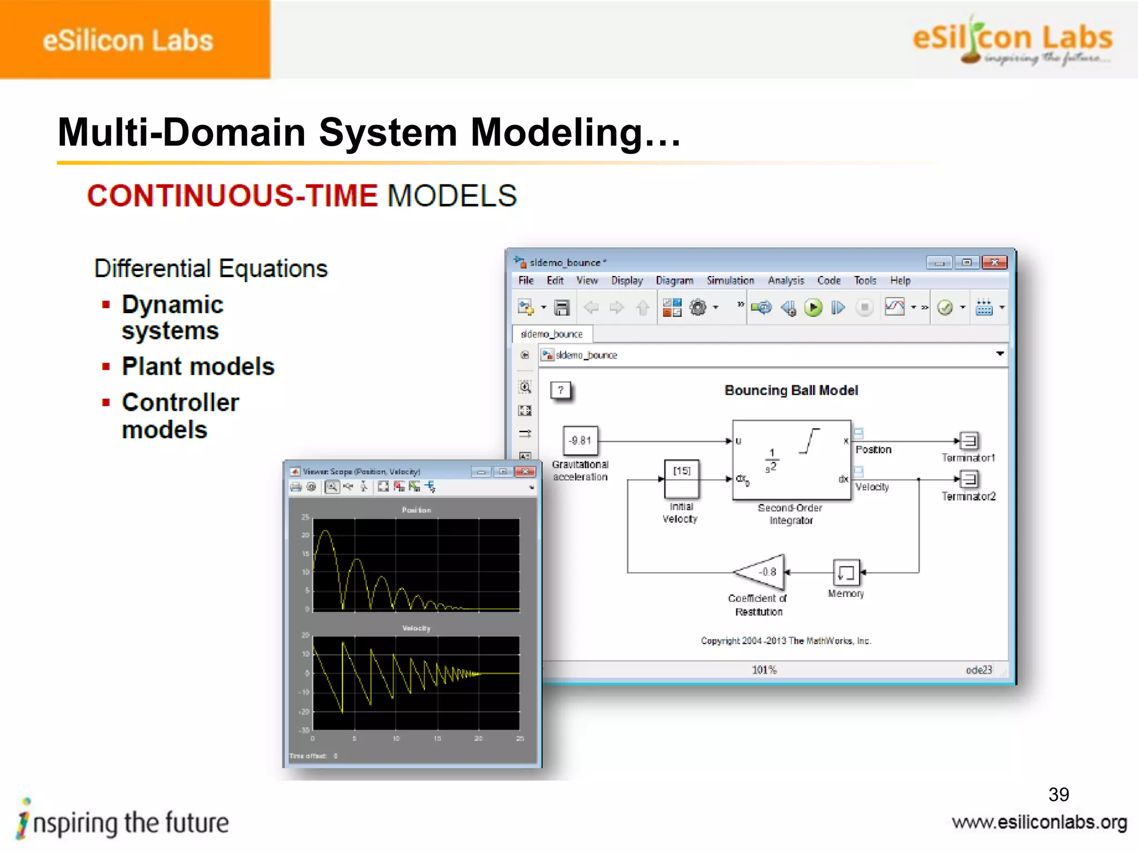
Task: Click the Velocity signal viewer badge
Action: click(x=859, y=471)
